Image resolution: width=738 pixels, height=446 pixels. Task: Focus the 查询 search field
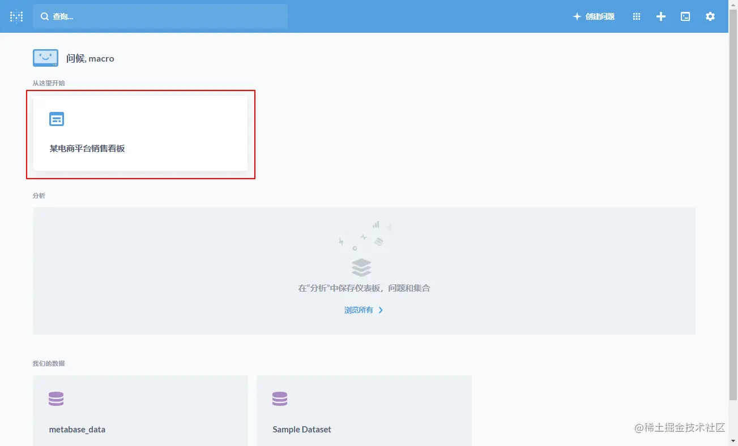(x=160, y=16)
